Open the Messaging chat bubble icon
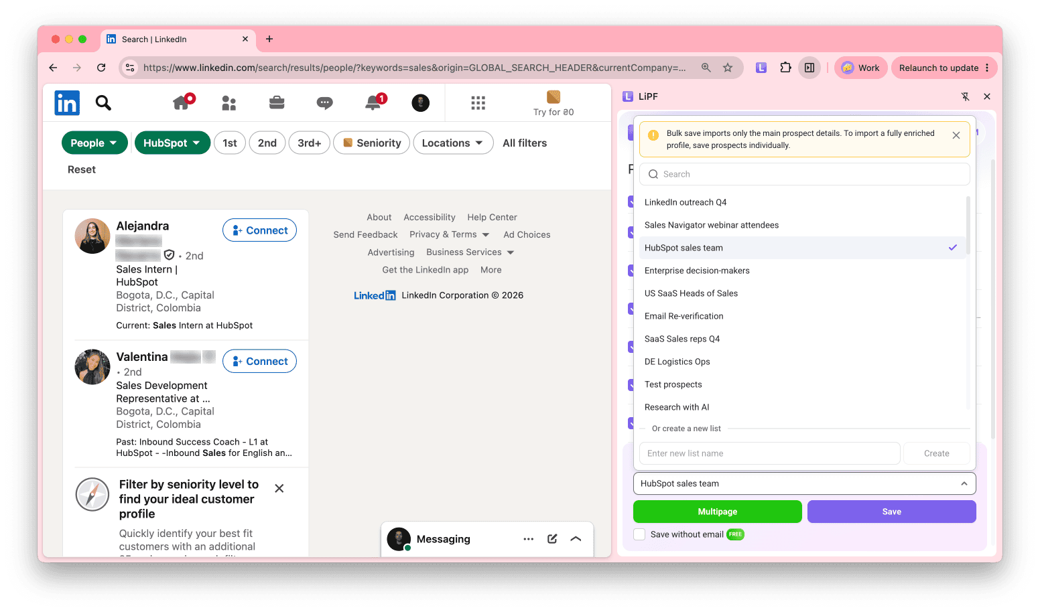1040x612 pixels. (325, 102)
